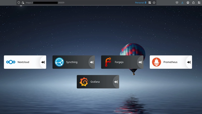
Task: Open Forgejo using its arrow button
Action: [x=140, y=62]
